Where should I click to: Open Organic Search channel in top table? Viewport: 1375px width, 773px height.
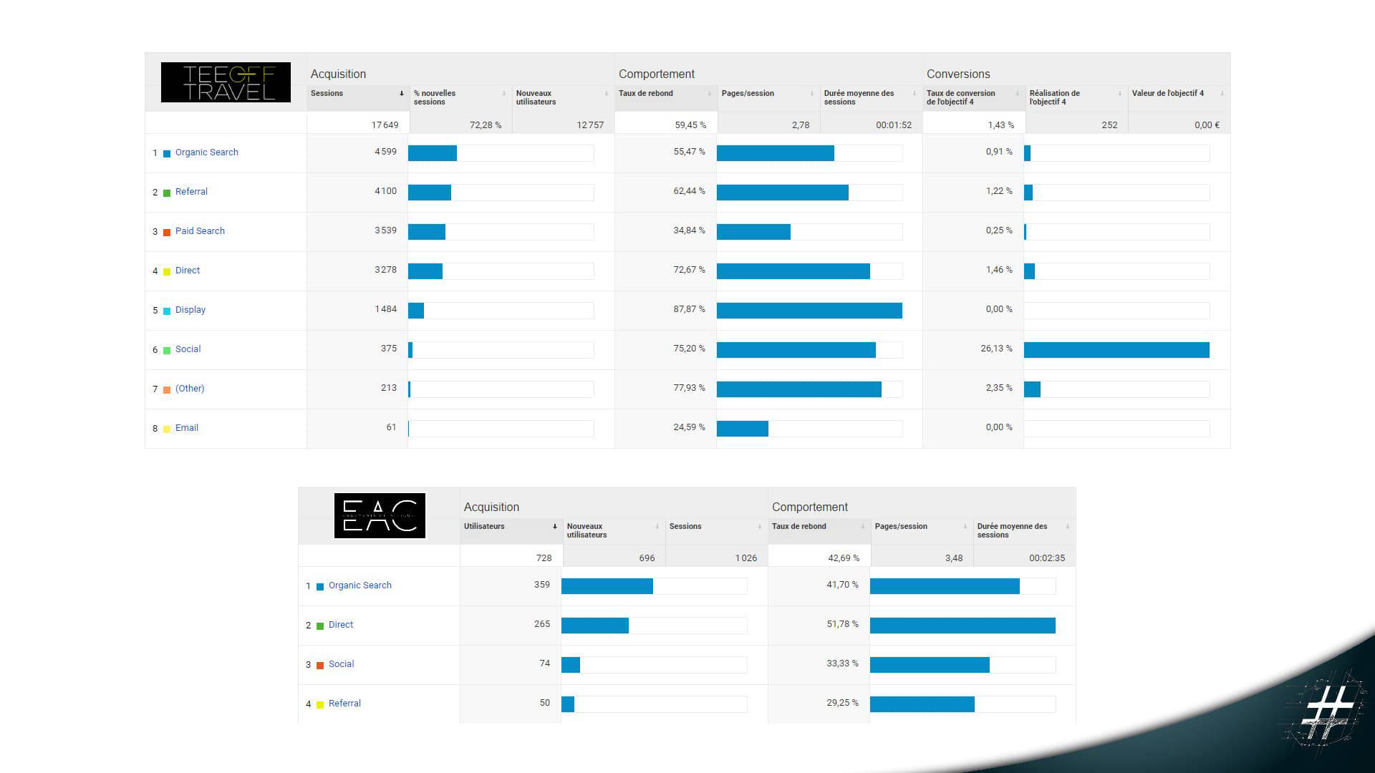pos(207,152)
